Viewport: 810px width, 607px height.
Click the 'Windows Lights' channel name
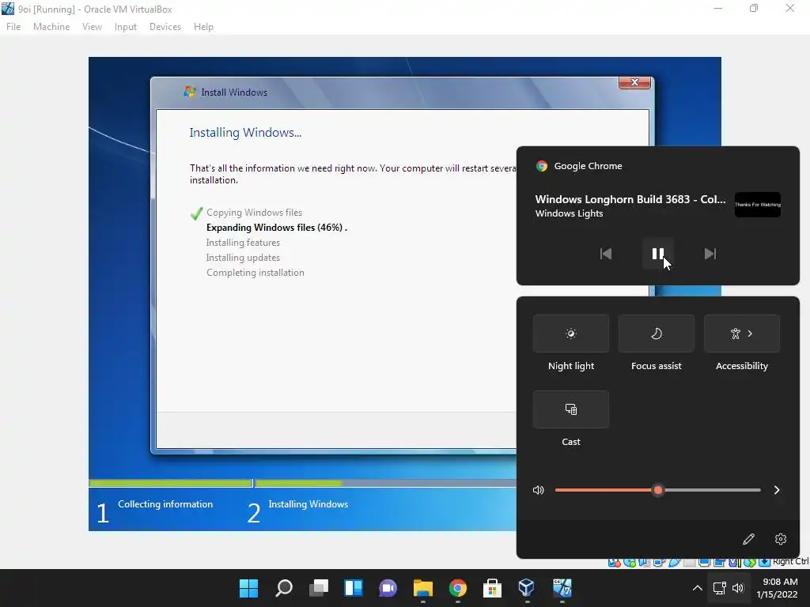[569, 213]
